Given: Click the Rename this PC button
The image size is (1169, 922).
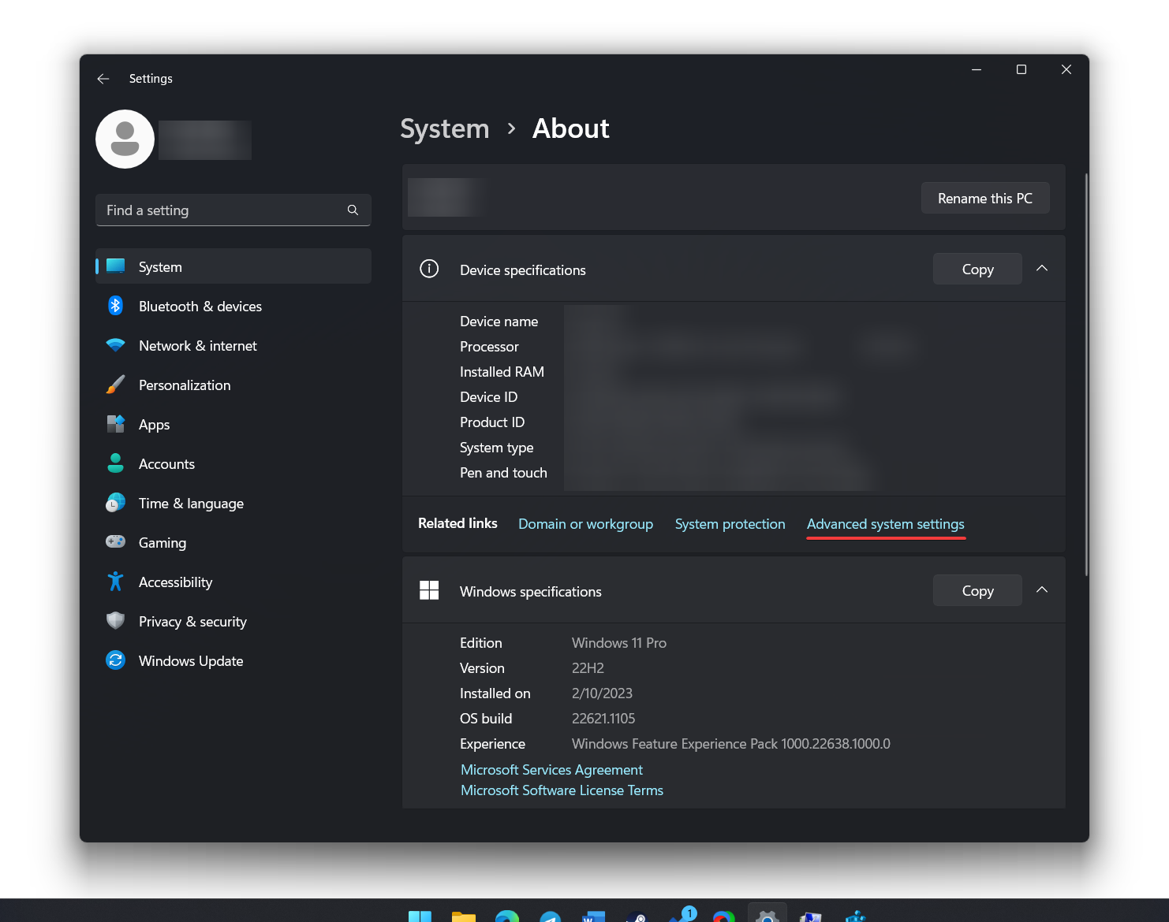Looking at the screenshot, I should pos(985,198).
